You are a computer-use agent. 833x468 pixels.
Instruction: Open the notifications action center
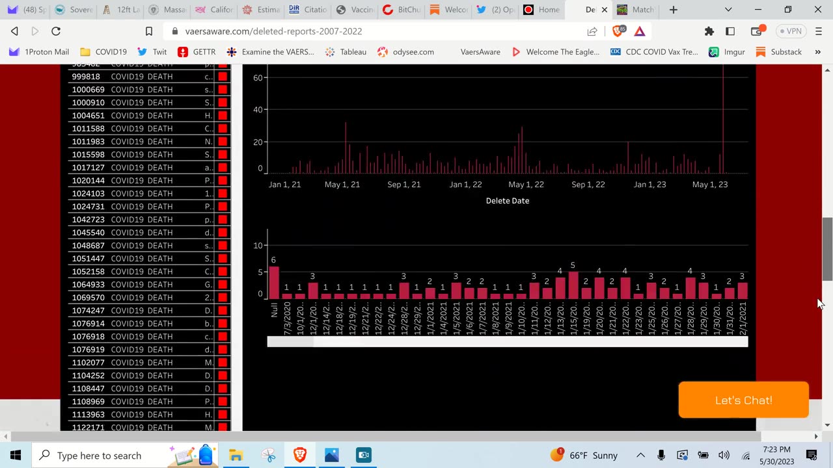point(812,455)
